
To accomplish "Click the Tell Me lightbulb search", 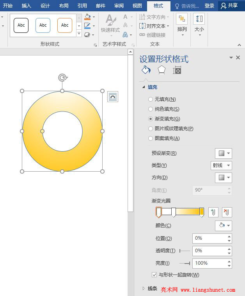I will click(x=187, y=6).
